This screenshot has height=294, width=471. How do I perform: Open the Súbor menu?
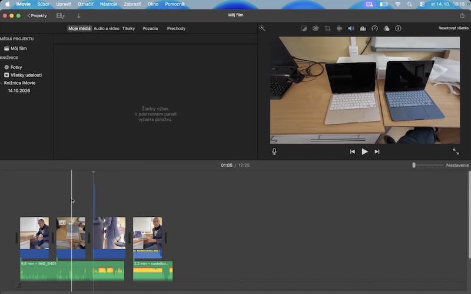tap(43, 4)
